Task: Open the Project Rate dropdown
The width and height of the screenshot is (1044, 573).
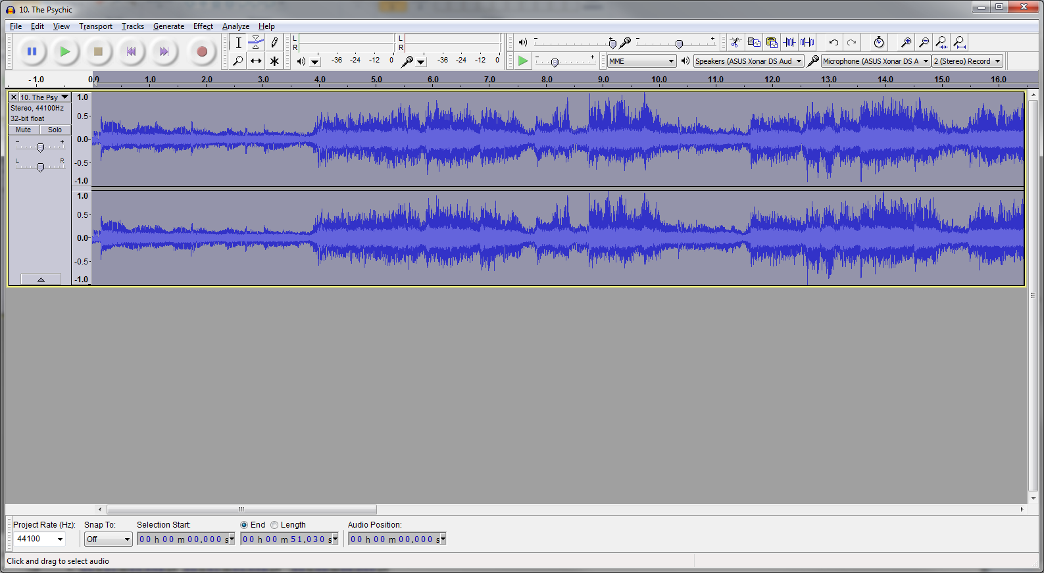Action: [60, 539]
